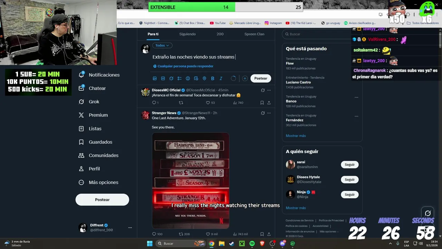The height and width of the screenshot is (249, 442).
Task: Share the Stranger News post
Action: [x=269, y=234]
